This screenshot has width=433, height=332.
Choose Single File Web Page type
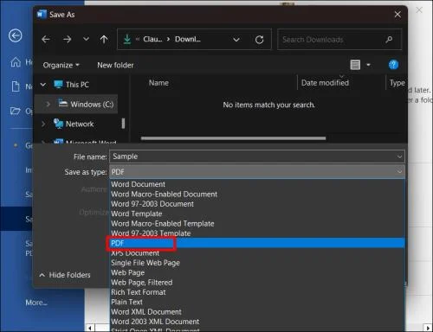(x=145, y=263)
